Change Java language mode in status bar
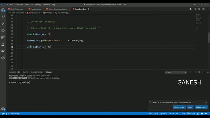The image size is (210, 118). tap(183, 114)
